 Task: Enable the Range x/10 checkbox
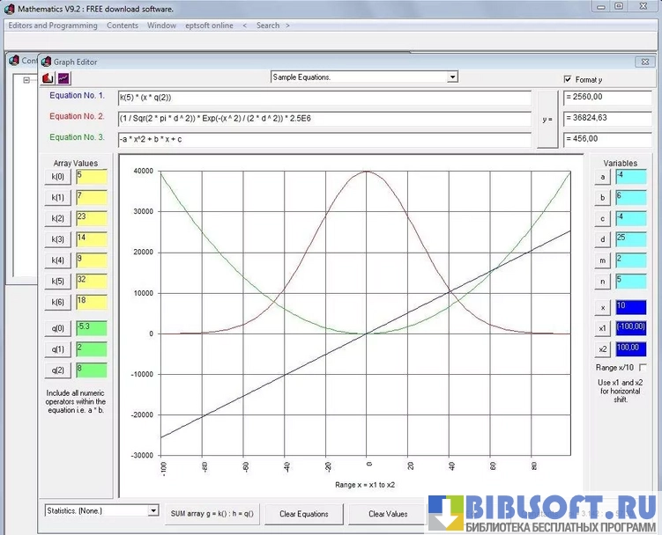point(642,367)
